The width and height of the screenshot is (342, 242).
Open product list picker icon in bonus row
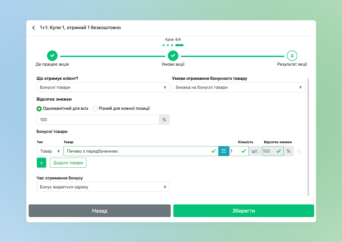(x=224, y=151)
